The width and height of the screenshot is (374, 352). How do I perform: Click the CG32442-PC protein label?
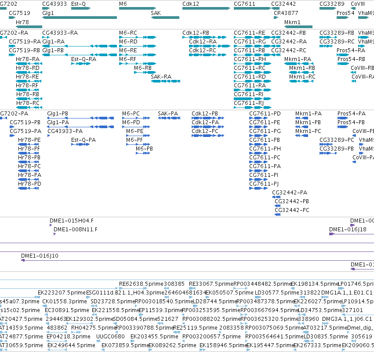pos(292,210)
